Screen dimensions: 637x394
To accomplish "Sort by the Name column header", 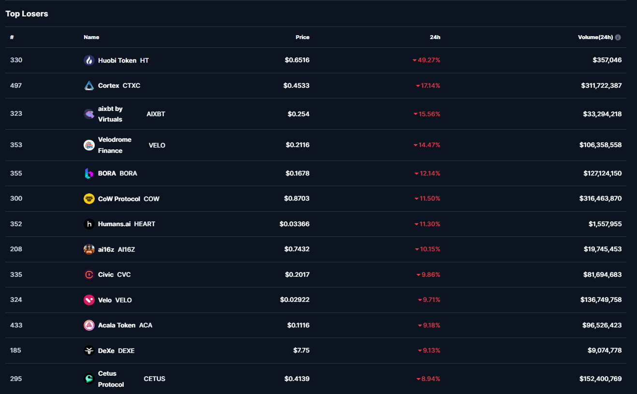I will 91,37.
